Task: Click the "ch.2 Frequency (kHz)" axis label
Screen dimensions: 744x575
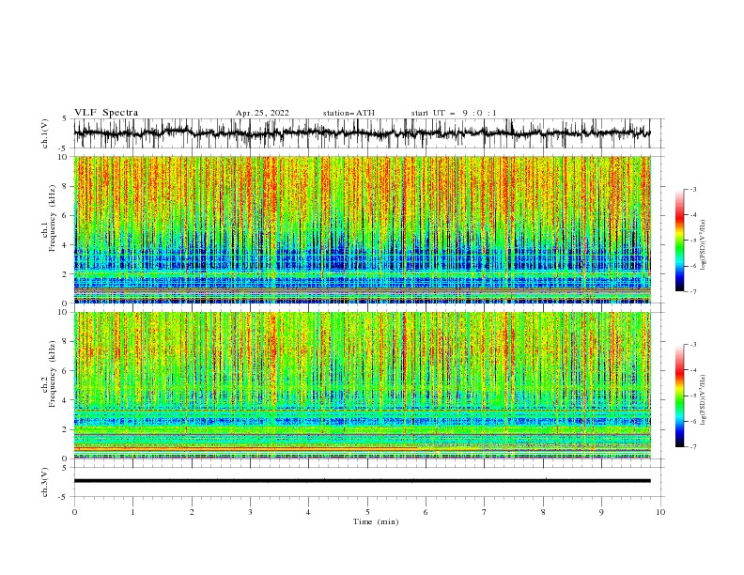Action: pyautogui.click(x=49, y=373)
